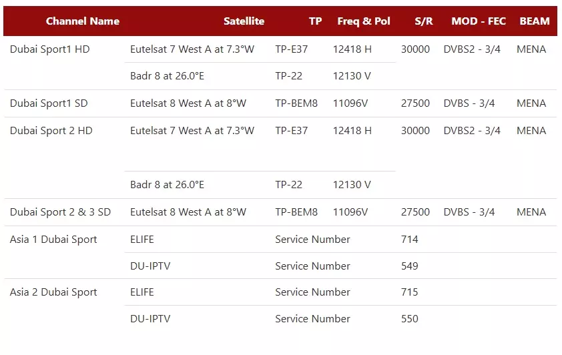562x355 pixels.
Task: Select service number 715 for ELIFE
Action: pos(410,292)
